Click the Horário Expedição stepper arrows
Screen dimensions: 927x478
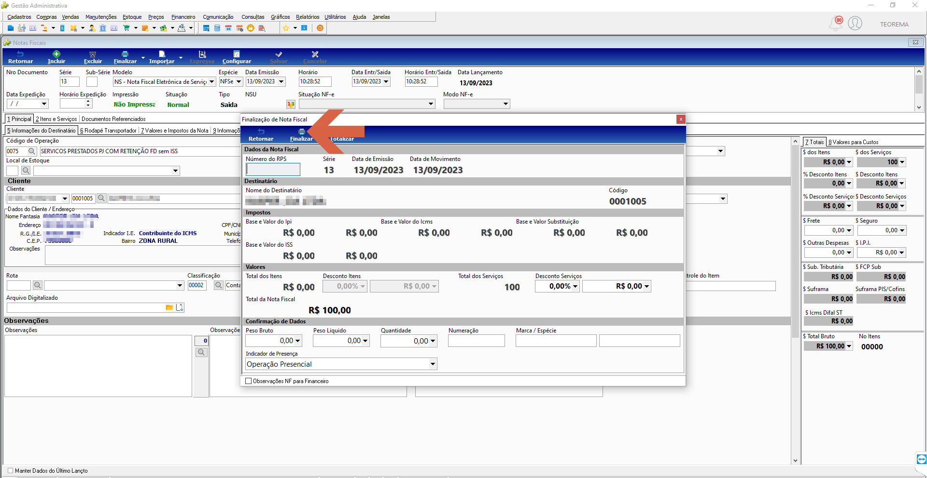click(88, 104)
